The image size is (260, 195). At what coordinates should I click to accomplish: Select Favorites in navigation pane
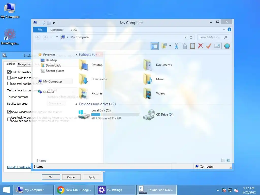47,55
